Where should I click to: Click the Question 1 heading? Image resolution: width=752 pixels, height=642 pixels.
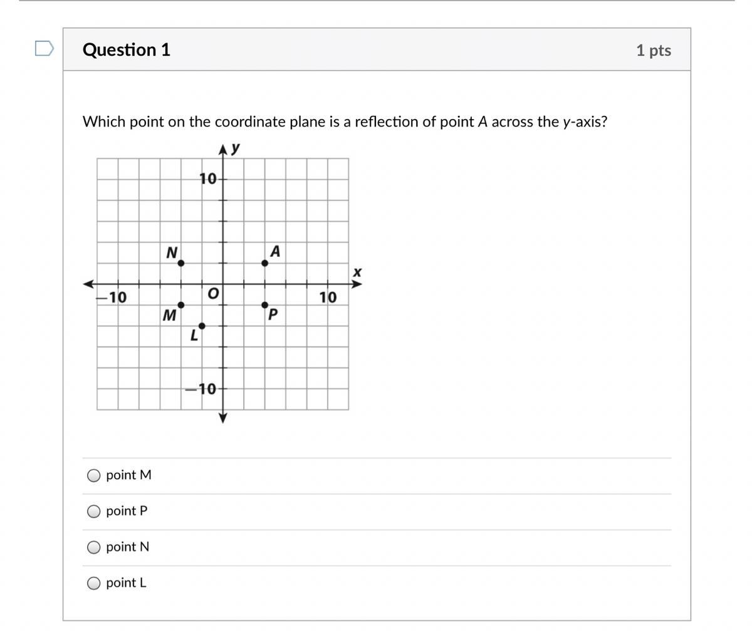(127, 49)
